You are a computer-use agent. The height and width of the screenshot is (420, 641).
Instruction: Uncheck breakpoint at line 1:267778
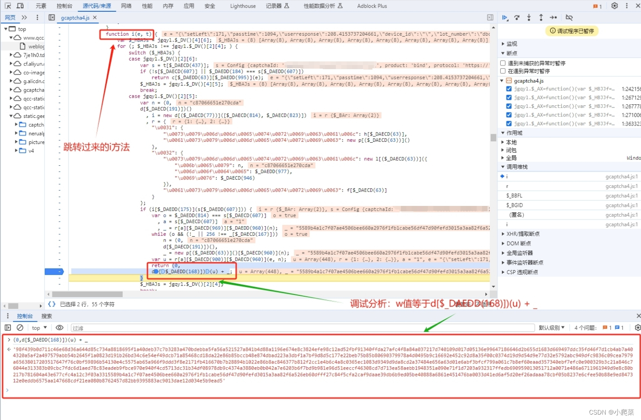(509, 106)
